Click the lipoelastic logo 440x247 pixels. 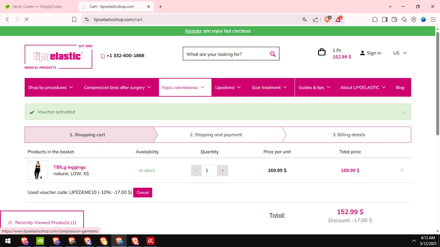pos(58,57)
